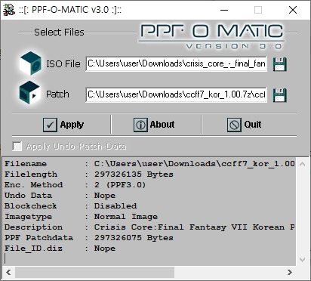Click horizontal scrollbar left arrow
Image resolution: width=311 pixels, height=281 pixels.
[8, 272]
